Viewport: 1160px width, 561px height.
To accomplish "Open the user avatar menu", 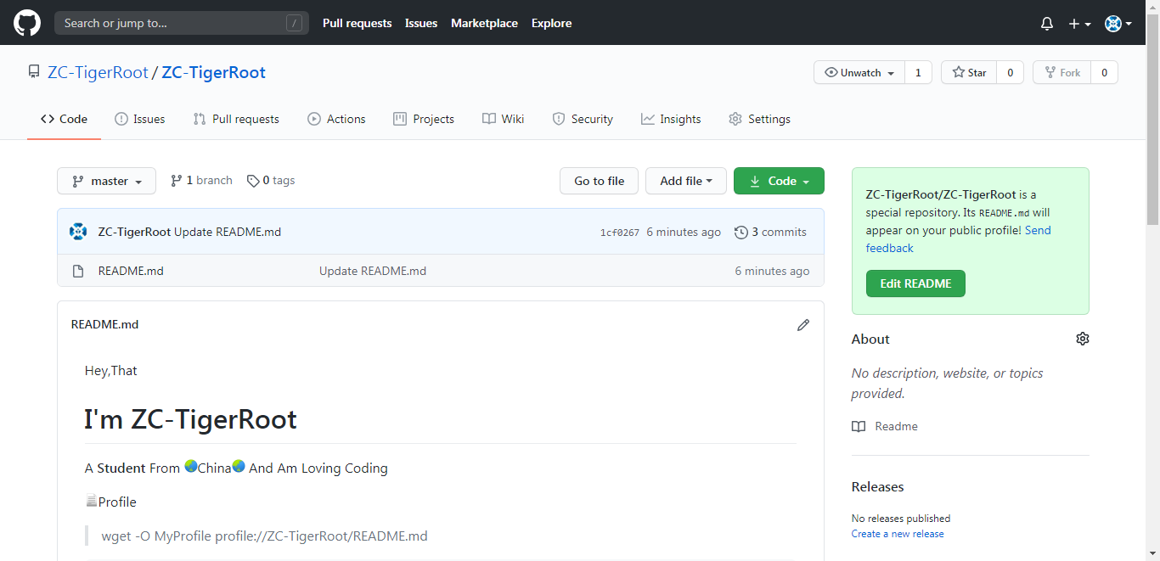I will 1118,24.
